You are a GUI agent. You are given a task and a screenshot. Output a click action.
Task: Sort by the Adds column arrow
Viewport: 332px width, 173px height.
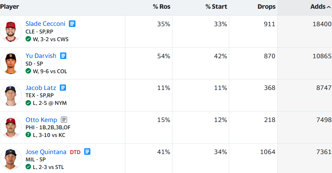click(329, 7)
